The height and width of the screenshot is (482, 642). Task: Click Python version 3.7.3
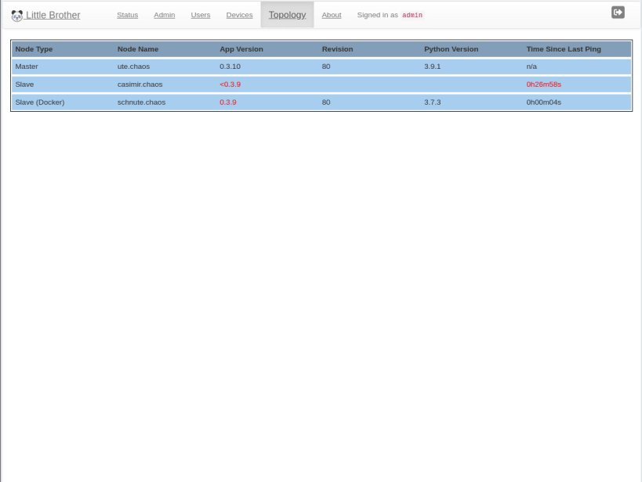pyautogui.click(x=433, y=103)
